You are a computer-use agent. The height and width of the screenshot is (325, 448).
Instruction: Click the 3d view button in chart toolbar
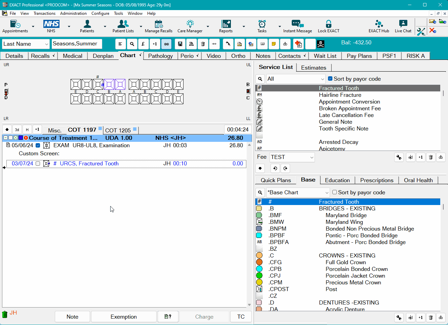17,129
